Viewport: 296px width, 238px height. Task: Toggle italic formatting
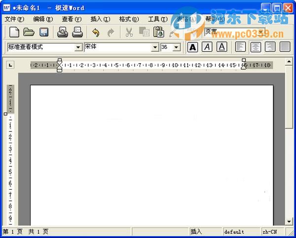(x=207, y=47)
